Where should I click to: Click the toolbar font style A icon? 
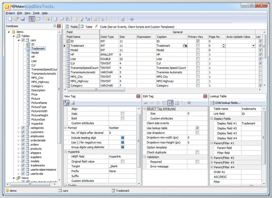88,19
